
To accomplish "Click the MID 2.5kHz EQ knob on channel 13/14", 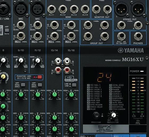I will 55,118.
